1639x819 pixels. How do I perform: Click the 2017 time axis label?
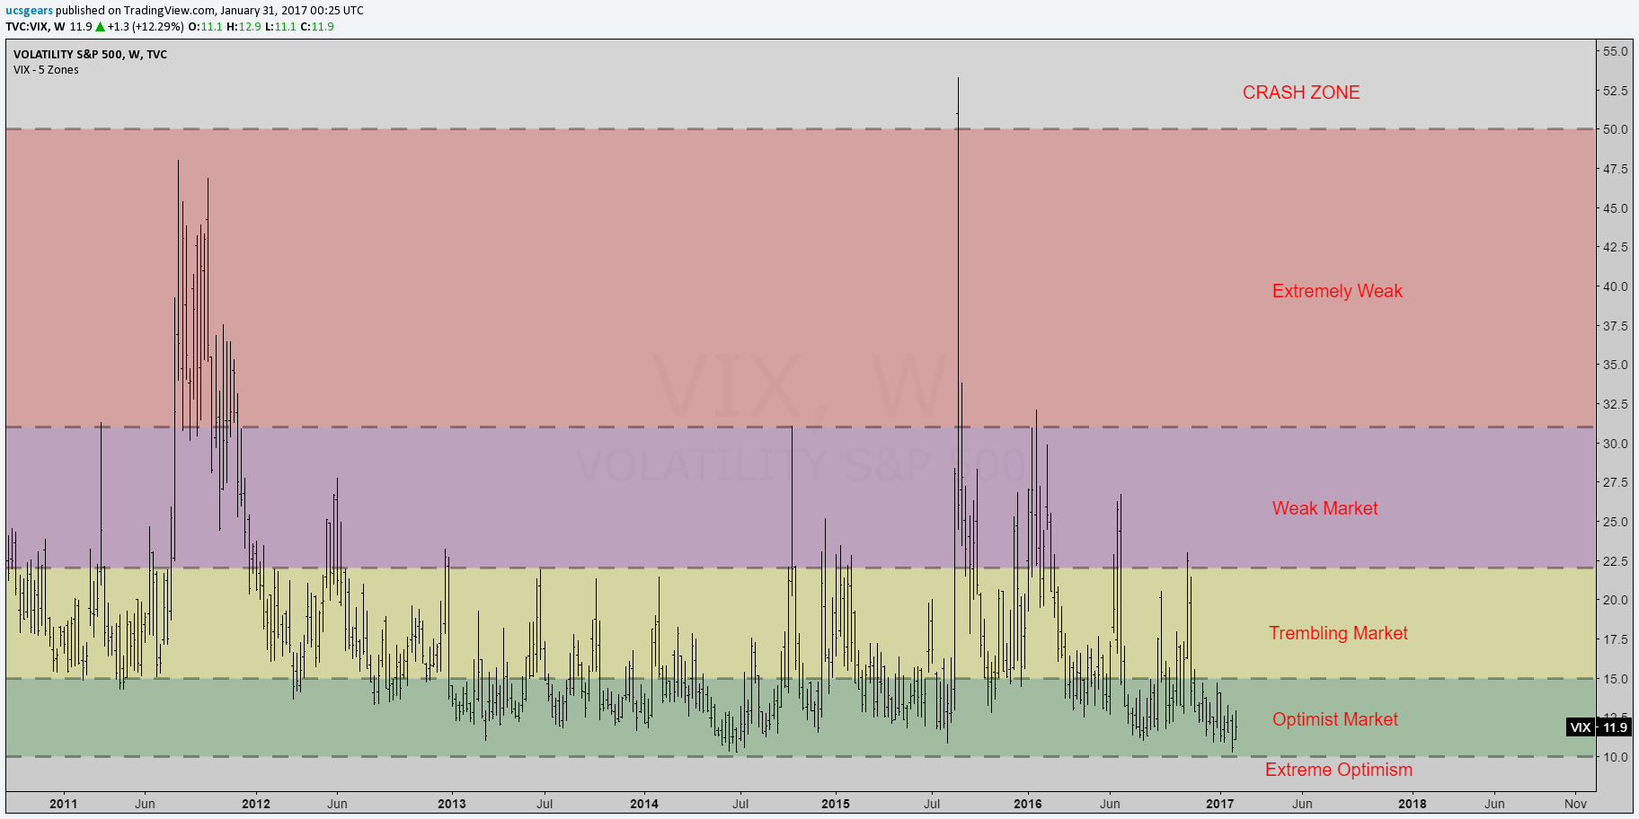click(x=1220, y=804)
